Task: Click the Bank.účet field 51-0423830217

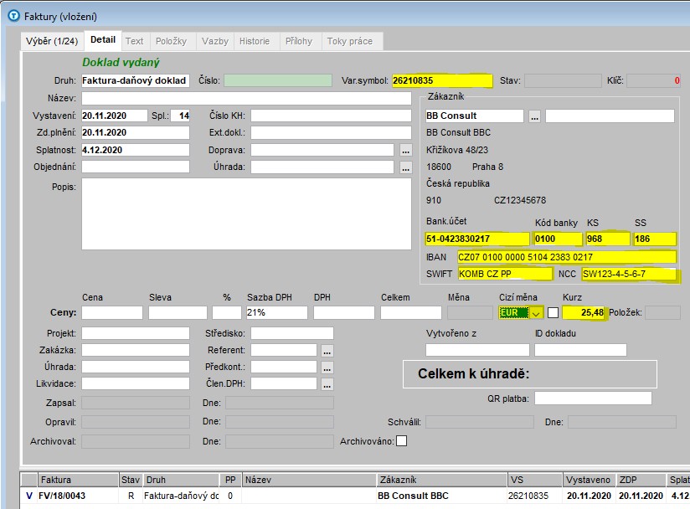Action: click(x=477, y=239)
